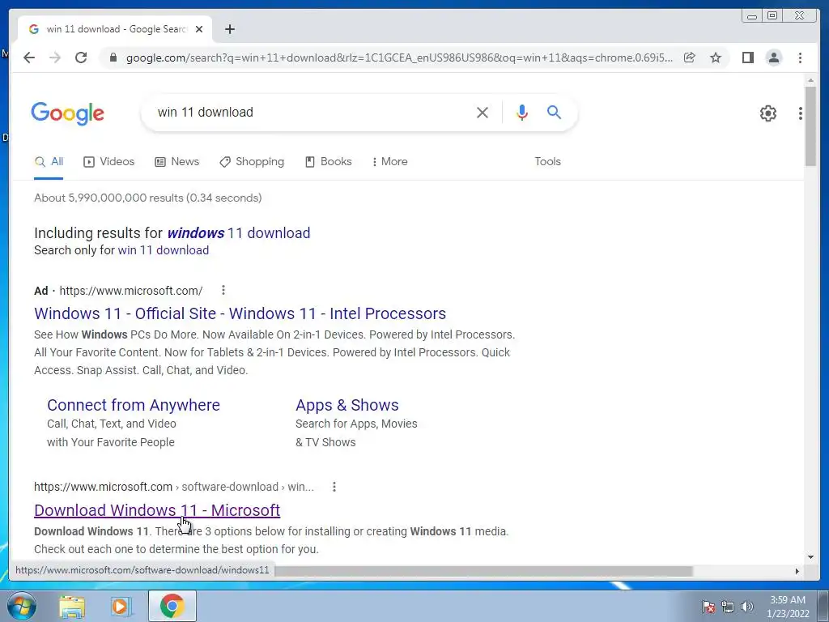Image resolution: width=829 pixels, height=622 pixels.
Task: Switch to Books results
Action: point(329,162)
